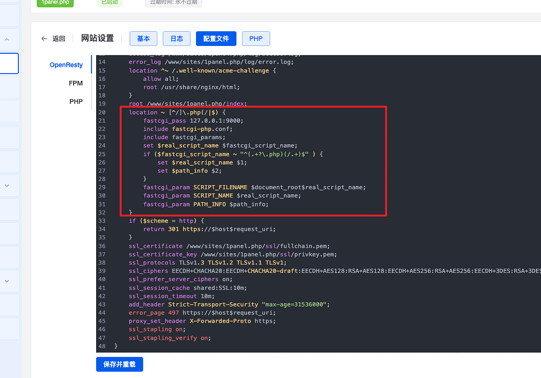The width and height of the screenshot is (541, 378).
Task: Open the 日志 tab
Action: coord(176,38)
